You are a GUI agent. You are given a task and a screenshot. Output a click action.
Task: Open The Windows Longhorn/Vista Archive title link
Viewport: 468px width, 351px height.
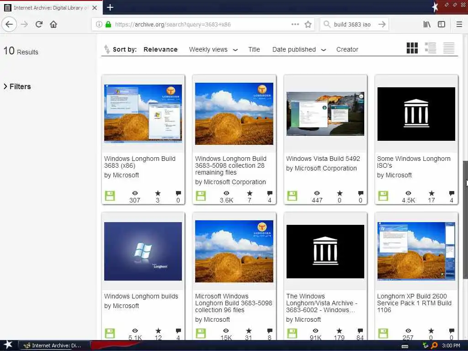322,303
